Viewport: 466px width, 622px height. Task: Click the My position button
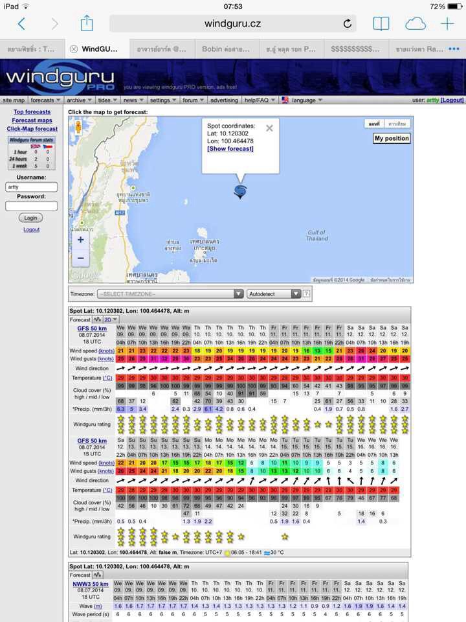[x=392, y=139]
